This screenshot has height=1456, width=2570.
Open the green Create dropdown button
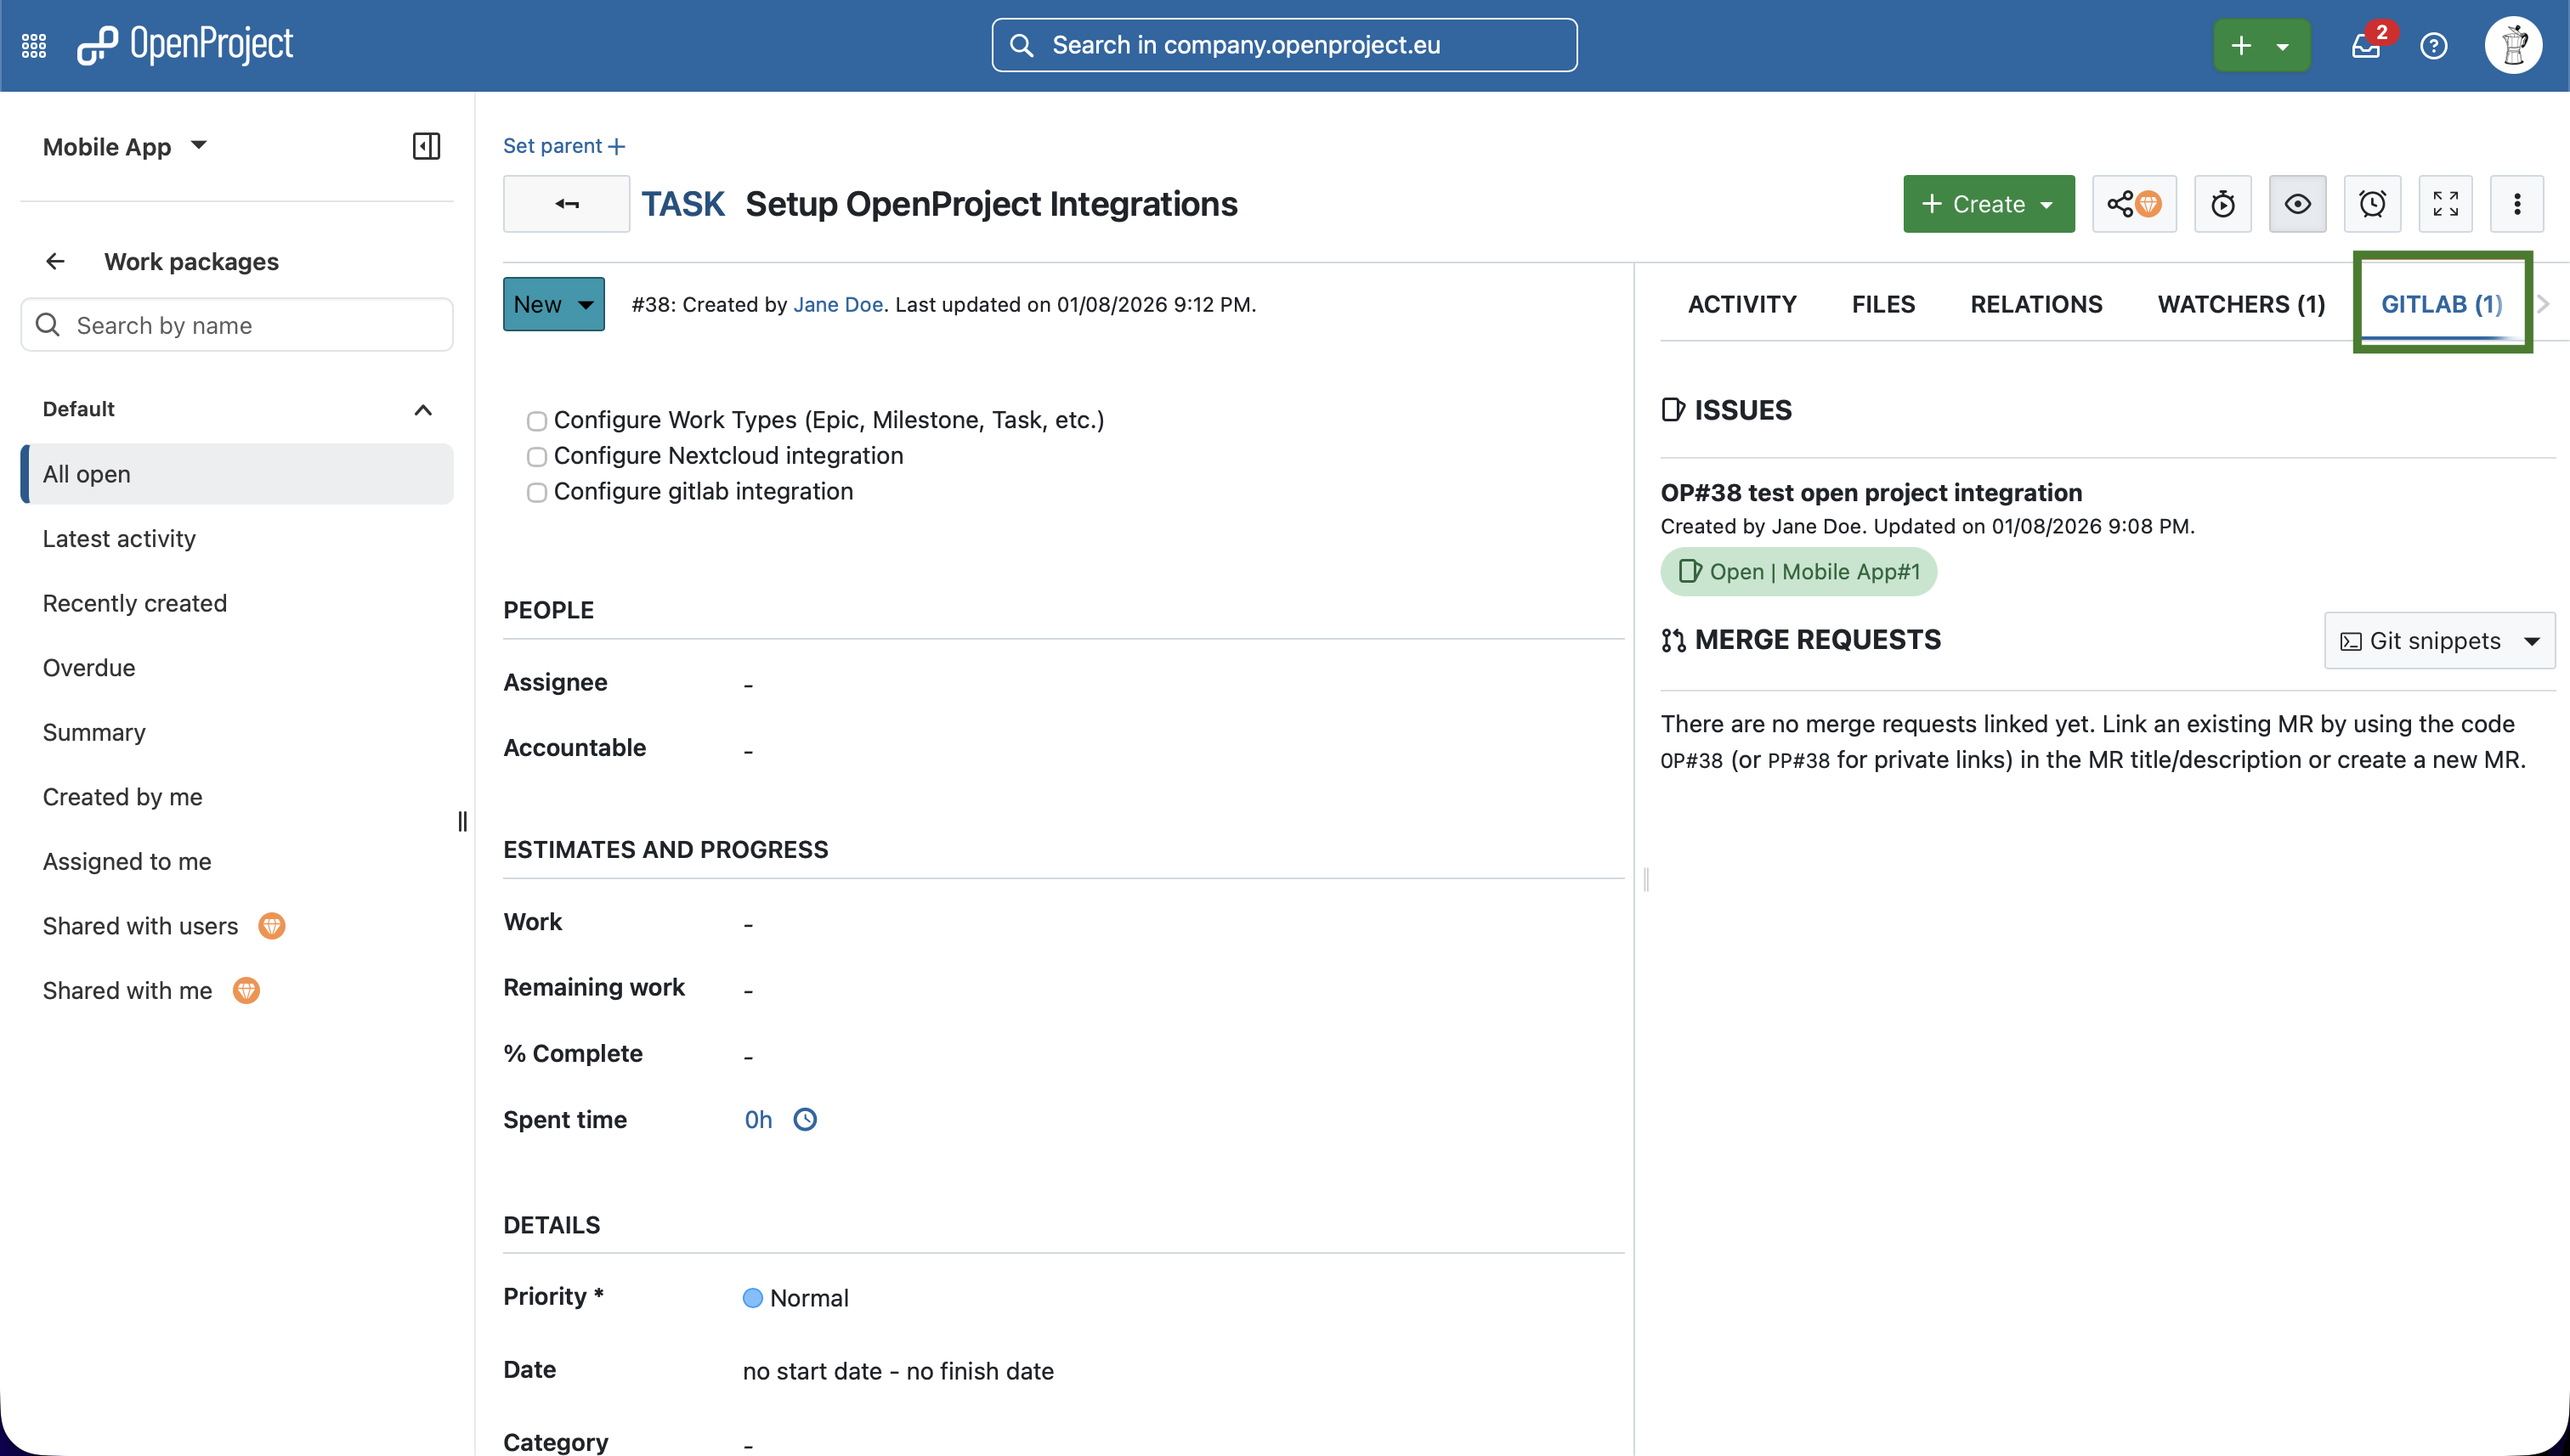click(1989, 204)
